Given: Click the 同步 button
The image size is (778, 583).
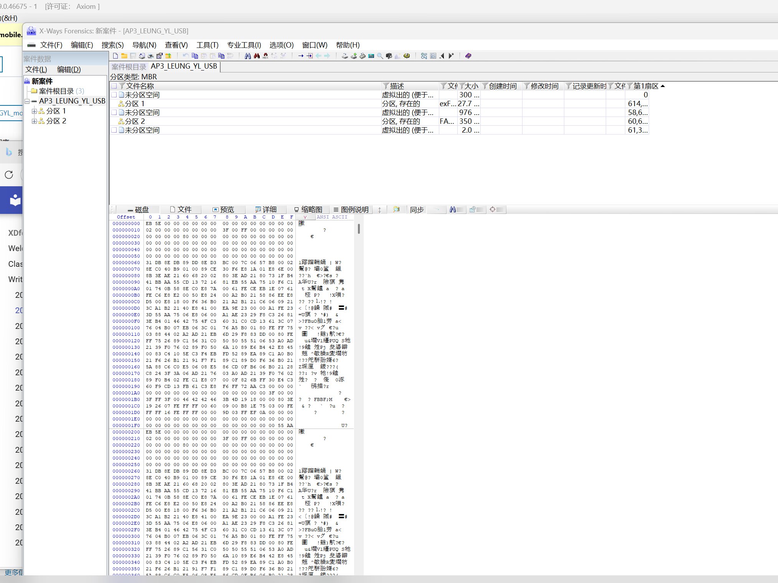Looking at the screenshot, I should coord(417,210).
